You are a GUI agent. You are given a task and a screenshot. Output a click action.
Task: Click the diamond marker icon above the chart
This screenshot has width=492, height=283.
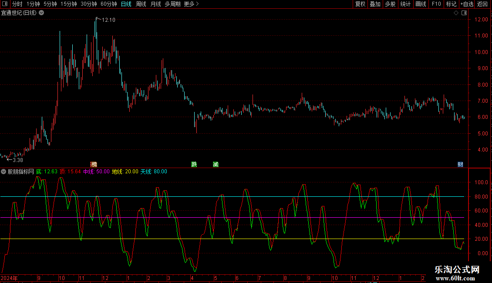(456, 13)
